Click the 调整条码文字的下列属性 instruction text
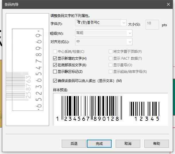The width and height of the screenshot is (175, 154). [70, 16]
